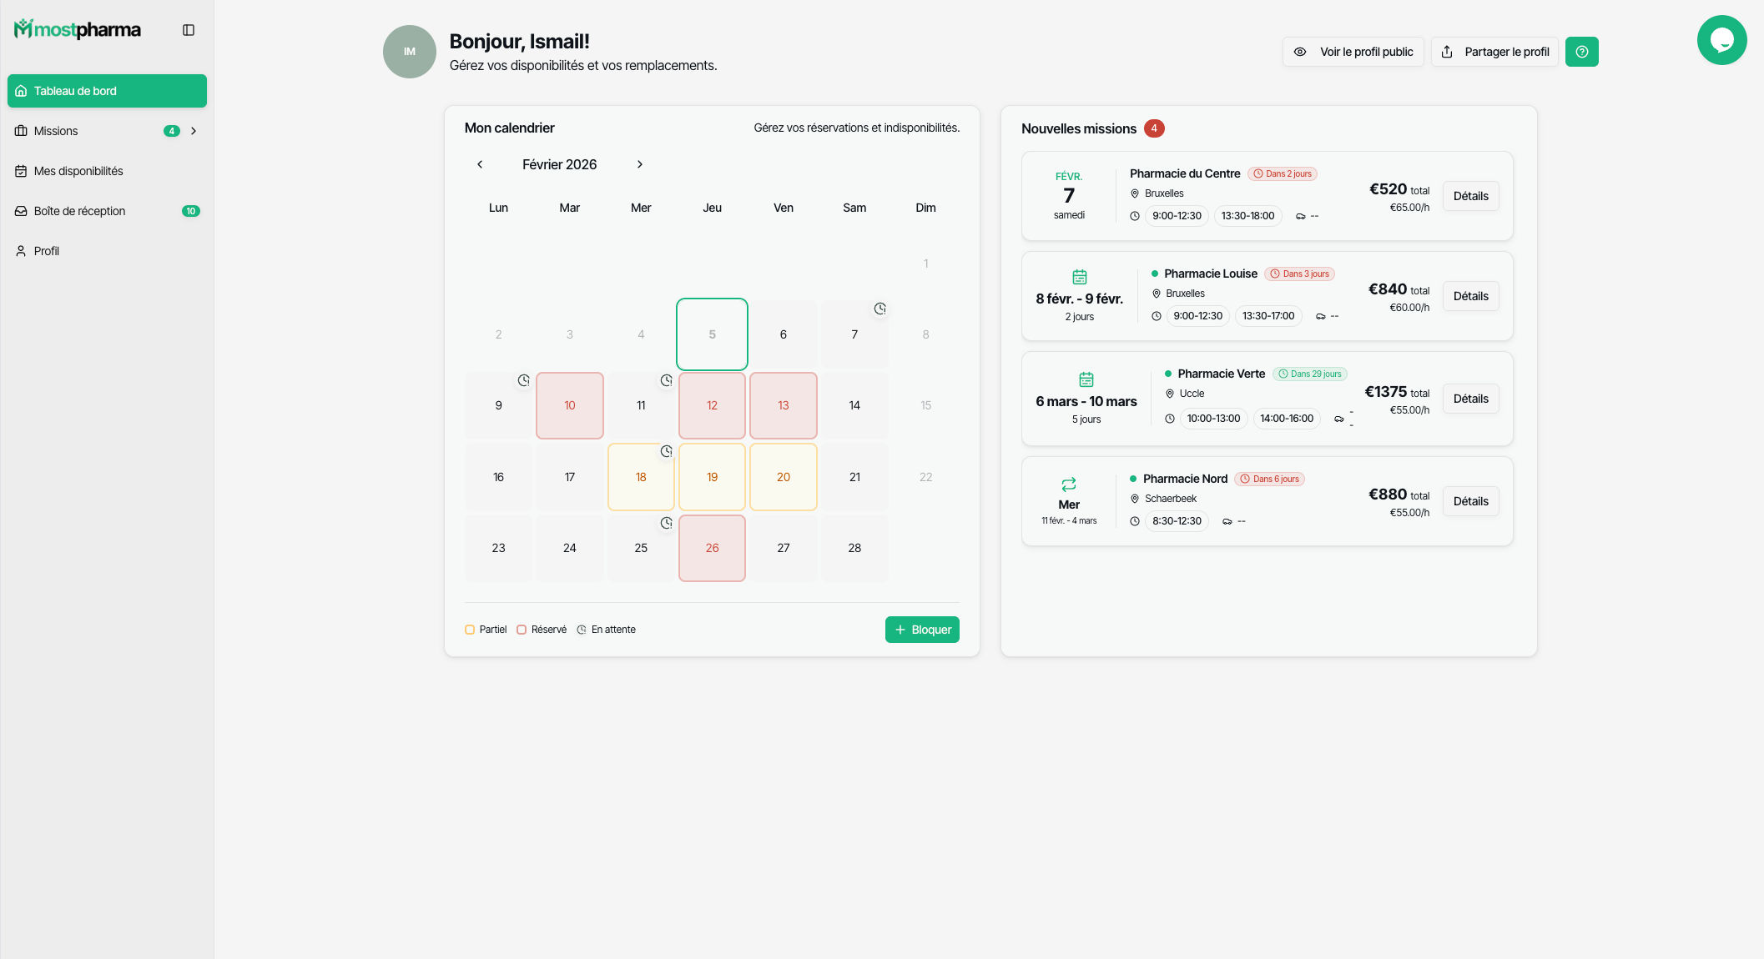1764x959 pixels.
Task: Click Partager le profil button
Action: click(x=1494, y=52)
